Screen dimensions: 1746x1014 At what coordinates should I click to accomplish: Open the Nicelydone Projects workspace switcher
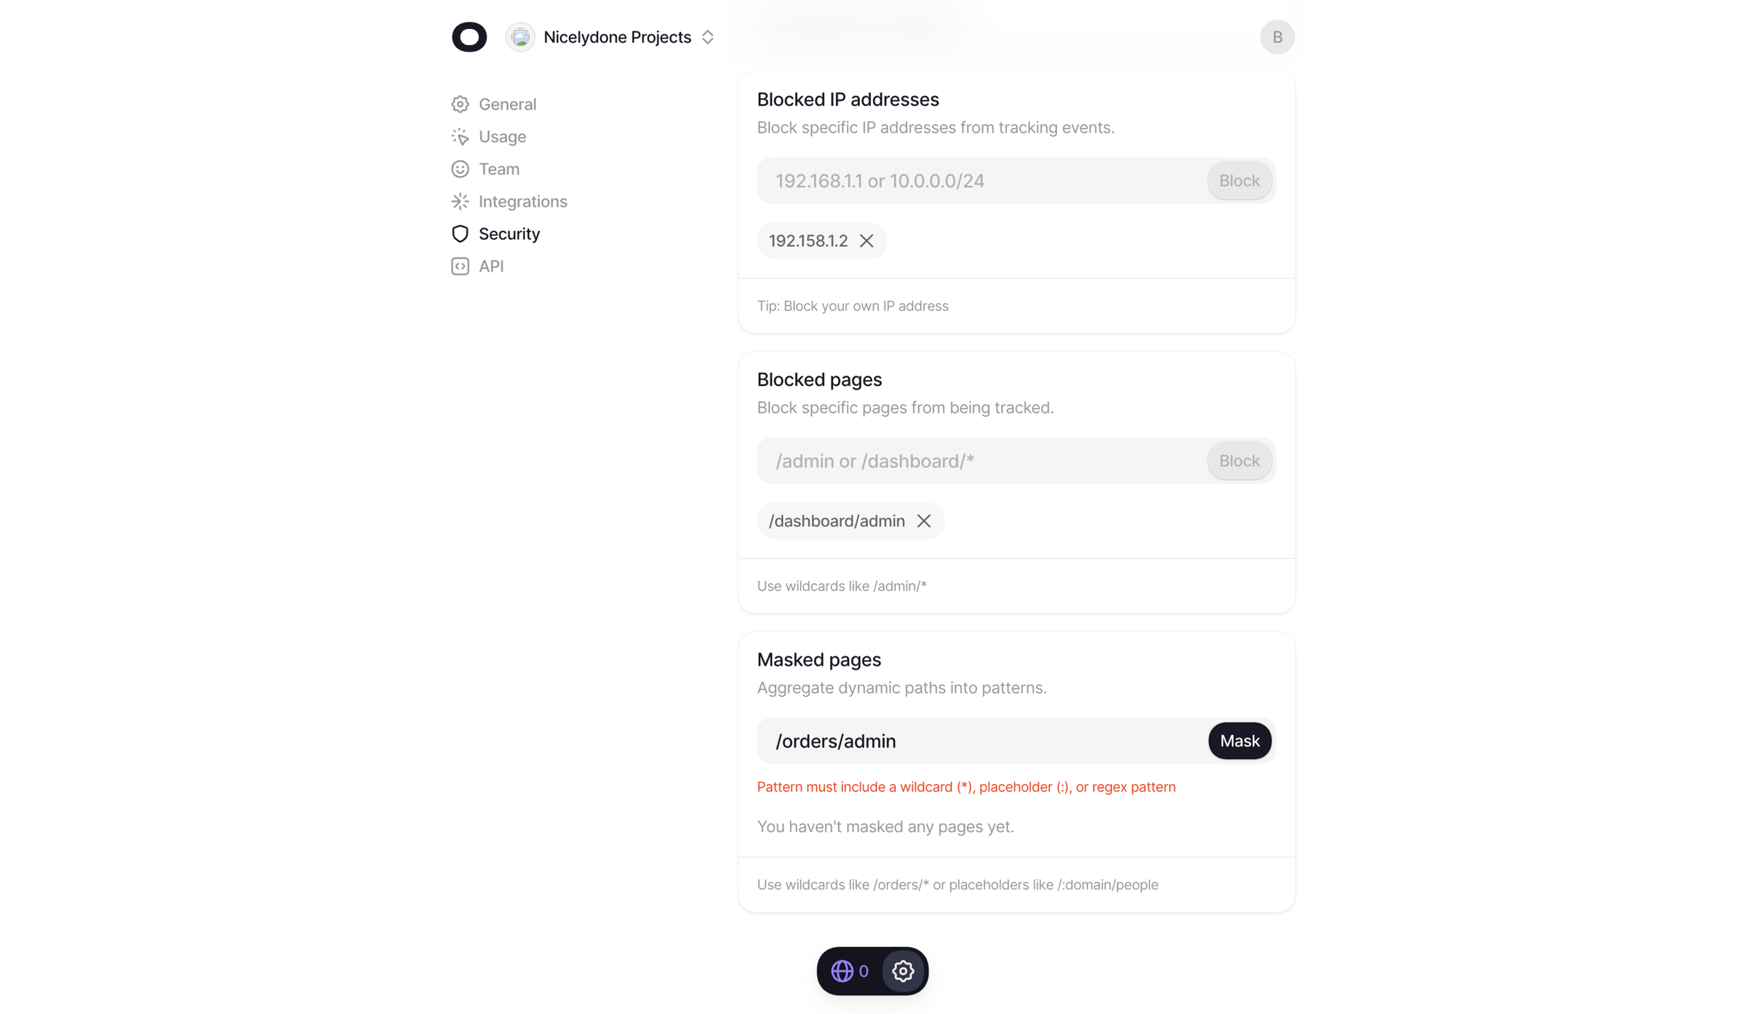[x=611, y=37]
